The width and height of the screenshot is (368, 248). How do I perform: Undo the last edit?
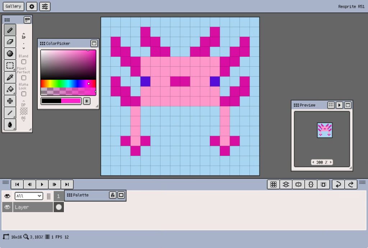tap(338, 184)
